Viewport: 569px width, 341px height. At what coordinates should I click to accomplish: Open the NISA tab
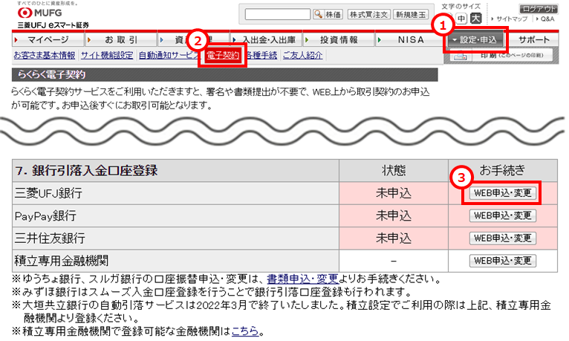point(411,39)
